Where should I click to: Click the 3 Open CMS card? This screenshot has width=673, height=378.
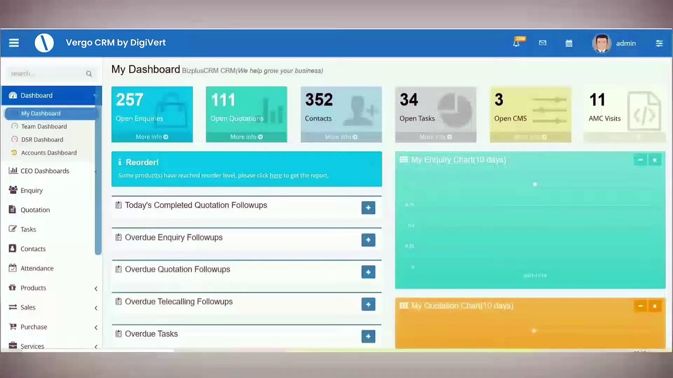coord(531,114)
